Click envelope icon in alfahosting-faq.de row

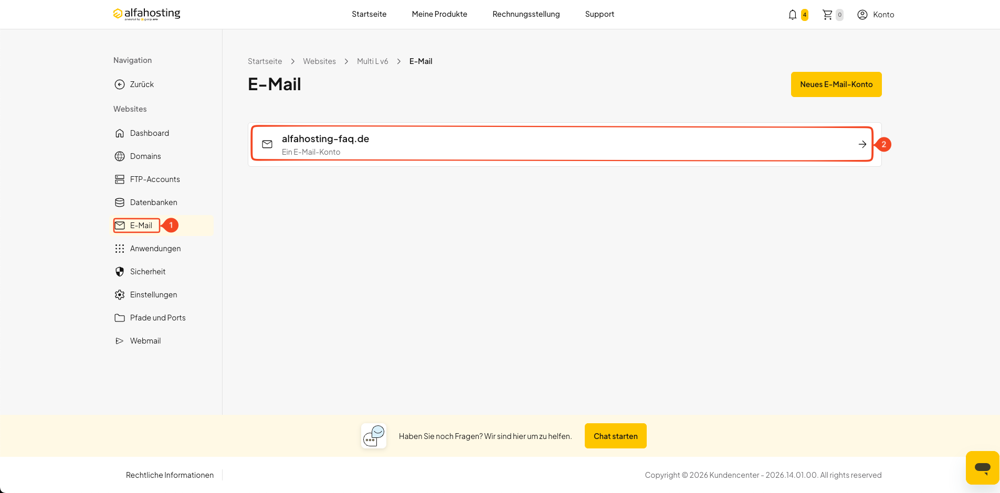pos(267,144)
